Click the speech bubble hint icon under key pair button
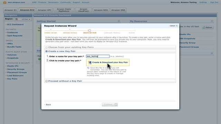Image resolution: width=221 pixels, height=124 pixels. (x=88, y=68)
